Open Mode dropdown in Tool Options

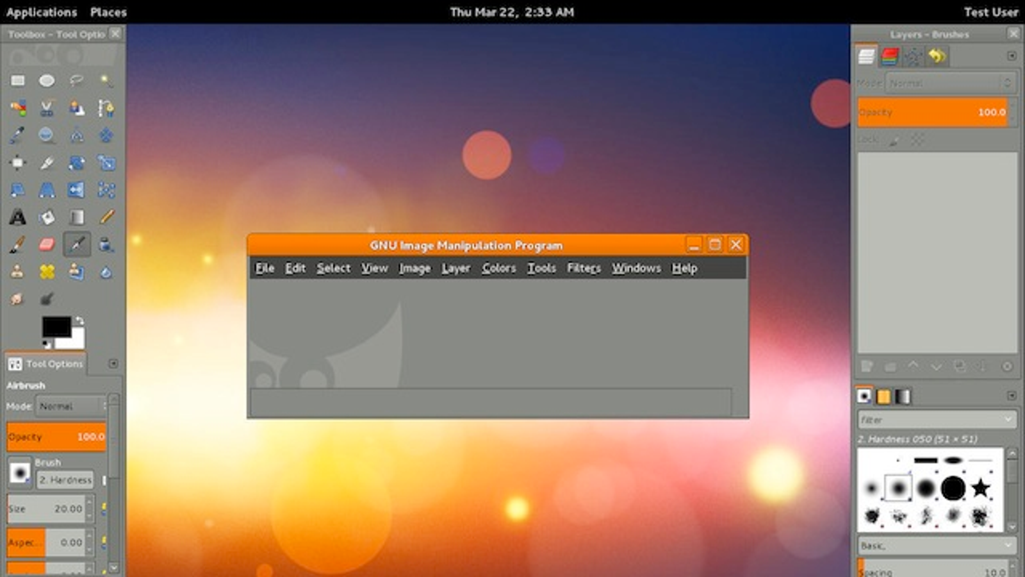pos(70,406)
